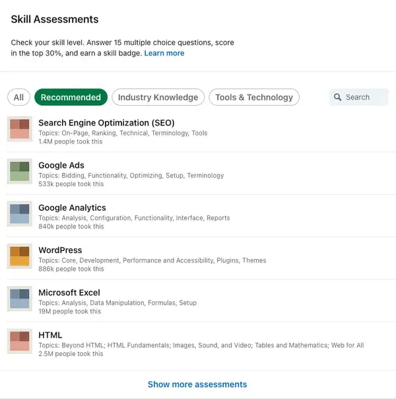This screenshot has width=396, height=399.
Task: Click the Search Engine Optimization assessment icon
Action: tap(19, 128)
